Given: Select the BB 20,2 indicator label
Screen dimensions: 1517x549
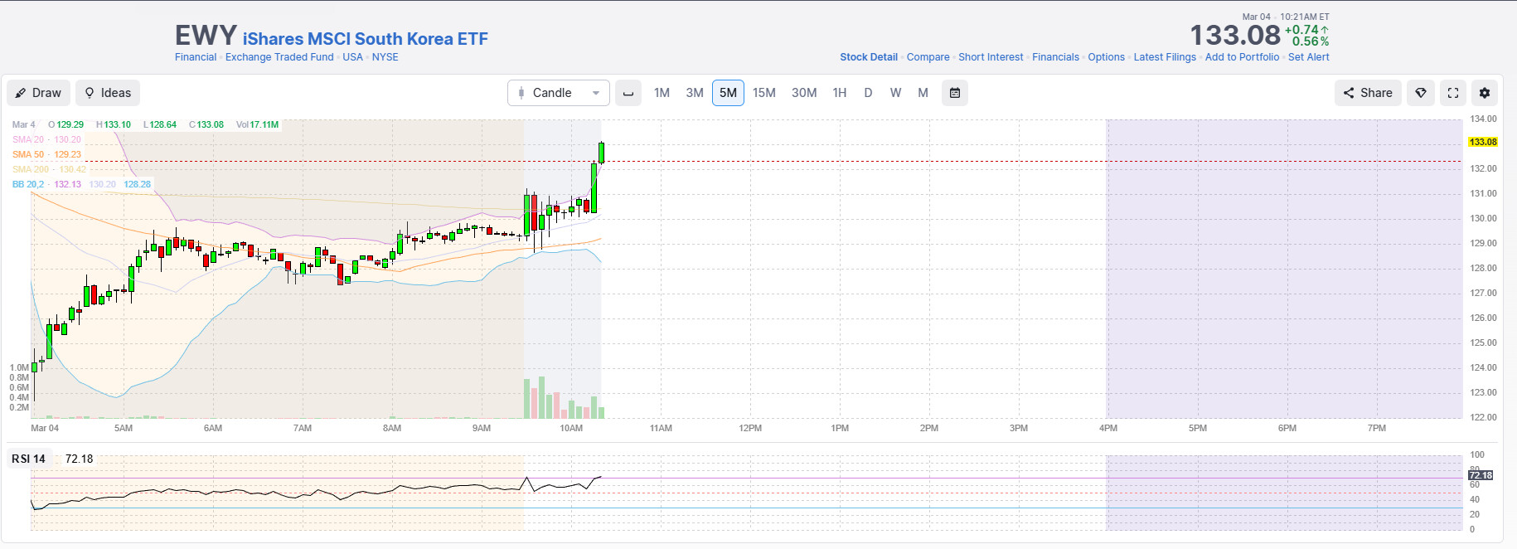Looking at the screenshot, I should 28,184.
